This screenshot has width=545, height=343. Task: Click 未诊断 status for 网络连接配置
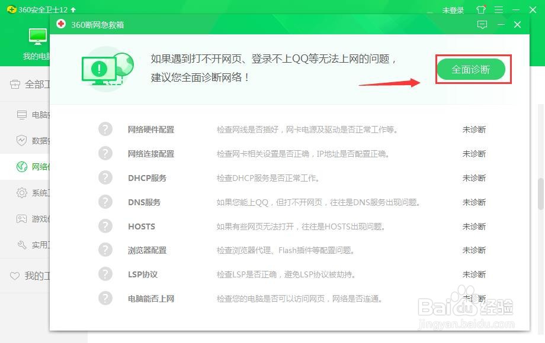[x=474, y=154]
